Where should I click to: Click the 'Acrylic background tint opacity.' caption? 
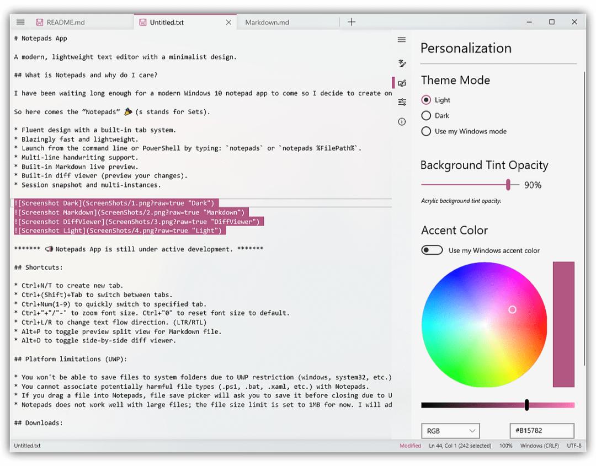[x=461, y=201]
